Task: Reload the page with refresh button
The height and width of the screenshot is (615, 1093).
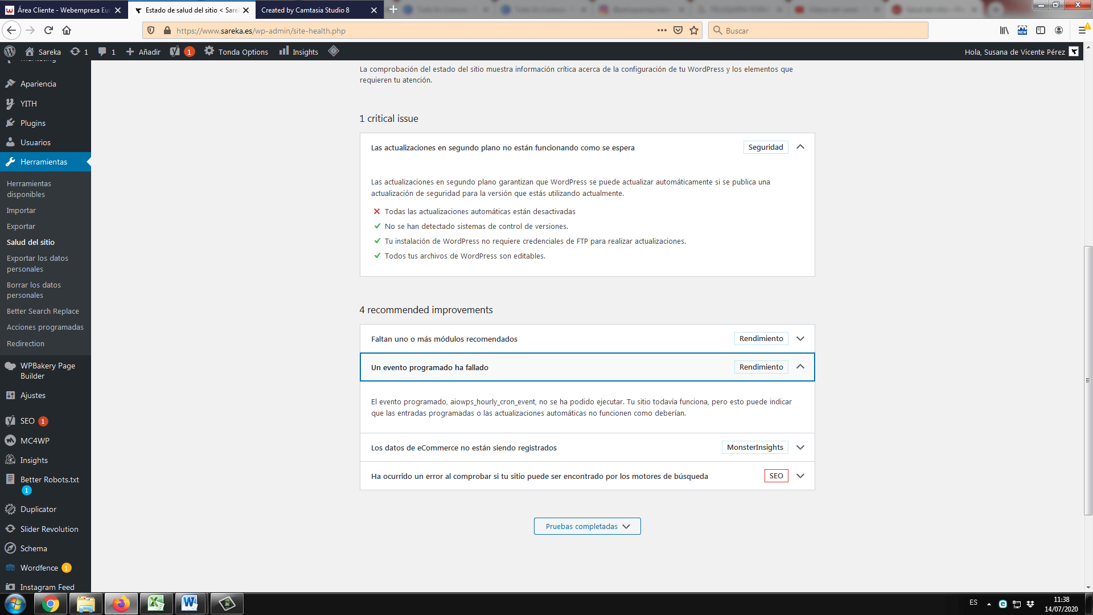Action: point(48,30)
